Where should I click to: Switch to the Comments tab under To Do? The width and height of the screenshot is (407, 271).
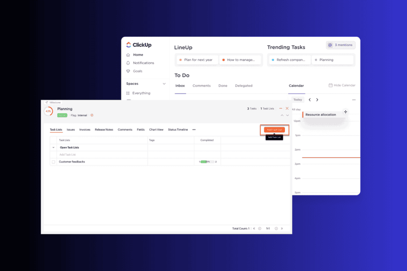point(201,86)
